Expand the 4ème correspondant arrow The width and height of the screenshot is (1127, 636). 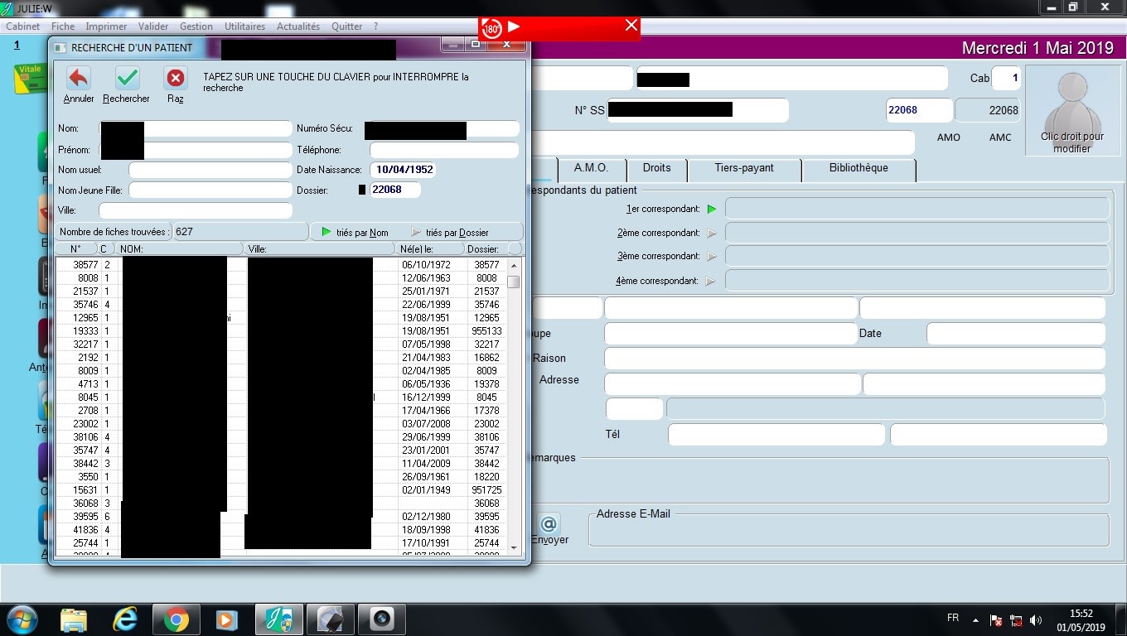pos(712,282)
